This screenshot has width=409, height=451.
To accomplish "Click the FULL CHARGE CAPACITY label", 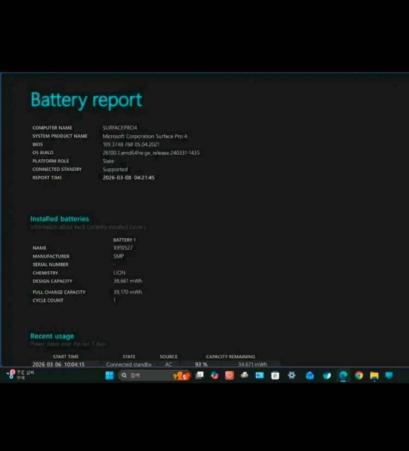I will [x=59, y=292].
